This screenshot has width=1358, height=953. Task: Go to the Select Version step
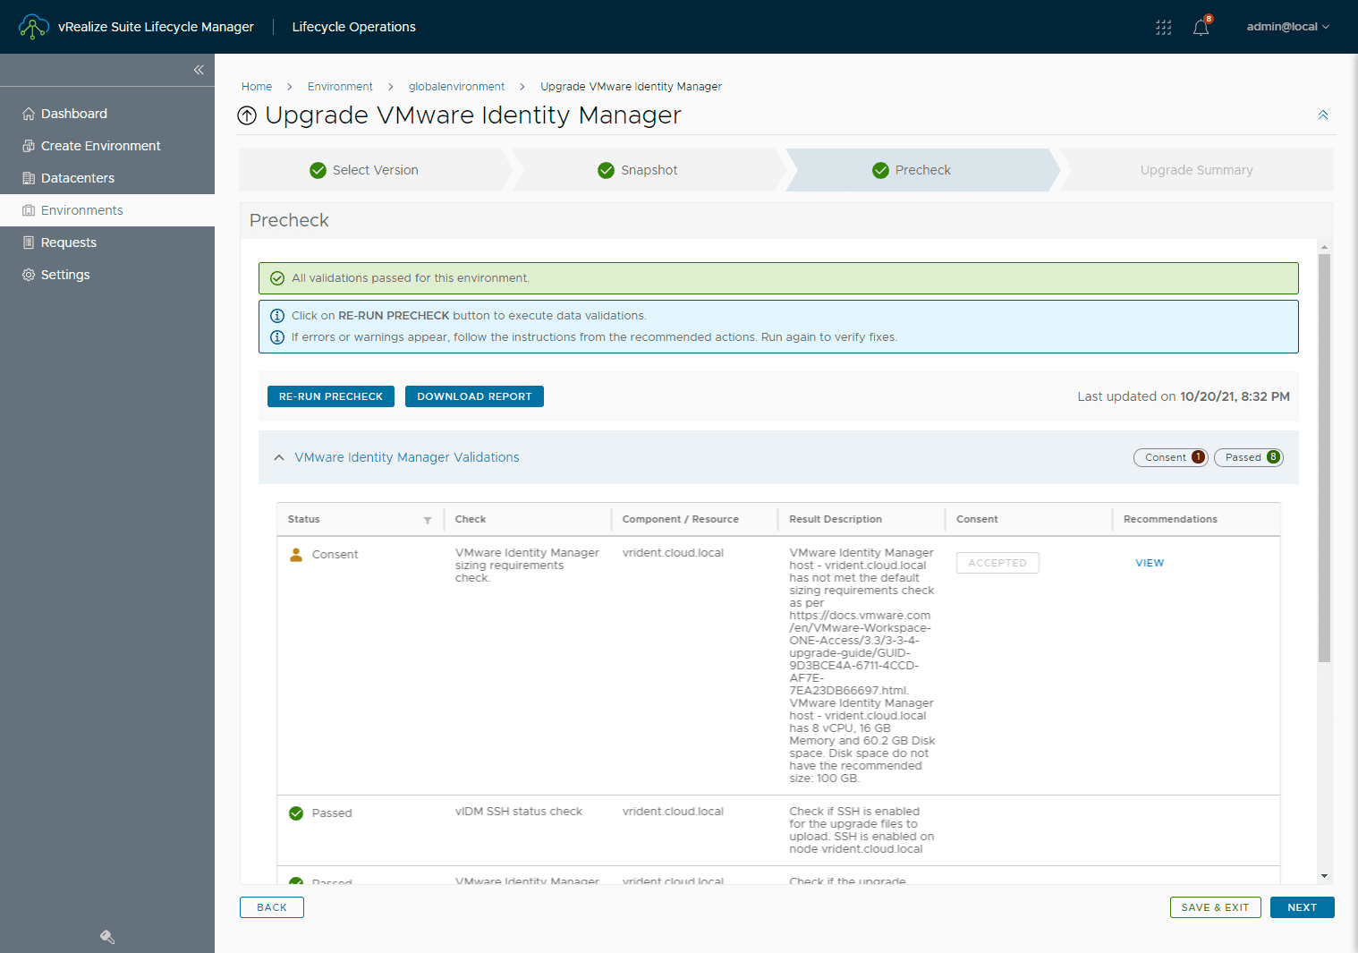pyautogui.click(x=375, y=170)
